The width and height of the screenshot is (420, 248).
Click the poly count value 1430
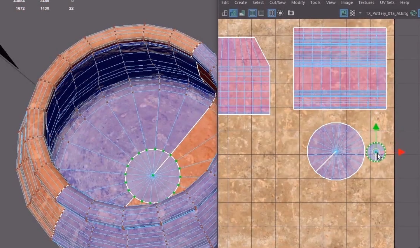coord(45,8)
